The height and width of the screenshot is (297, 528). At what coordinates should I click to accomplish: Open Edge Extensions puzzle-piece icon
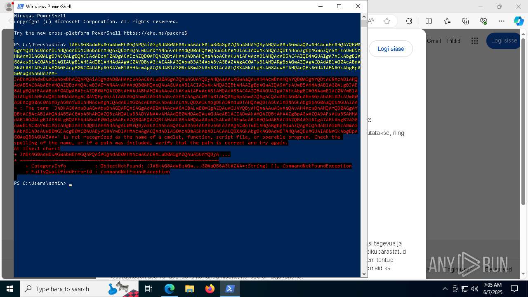click(x=409, y=21)
